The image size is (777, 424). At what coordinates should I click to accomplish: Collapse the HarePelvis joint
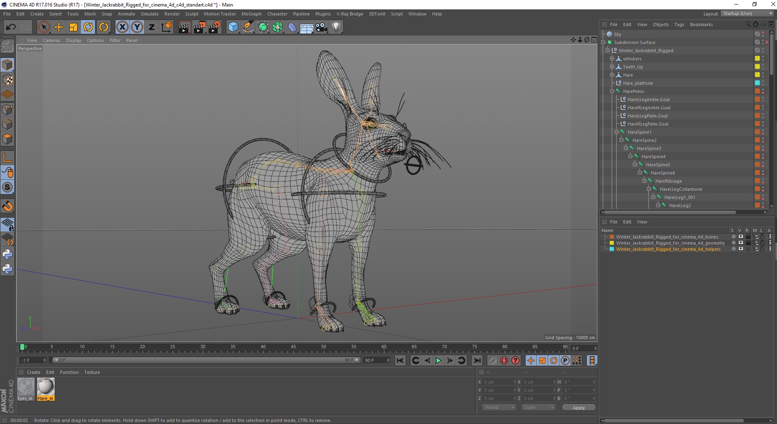[612, 91]
